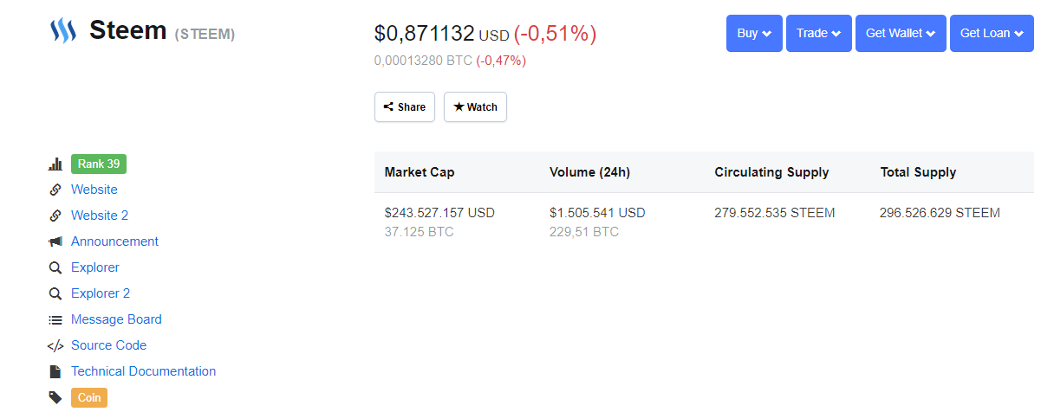Click the megaphone Announcement icon
This screenshot has height=412, width=1054.
[x=55, y=241]
